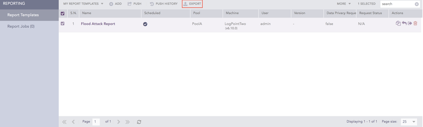Switch to Report Jobs section

tap(21, 26)
